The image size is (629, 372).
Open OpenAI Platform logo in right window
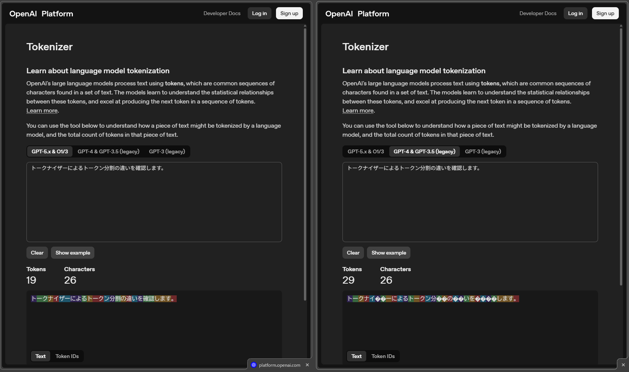(357, 14)
